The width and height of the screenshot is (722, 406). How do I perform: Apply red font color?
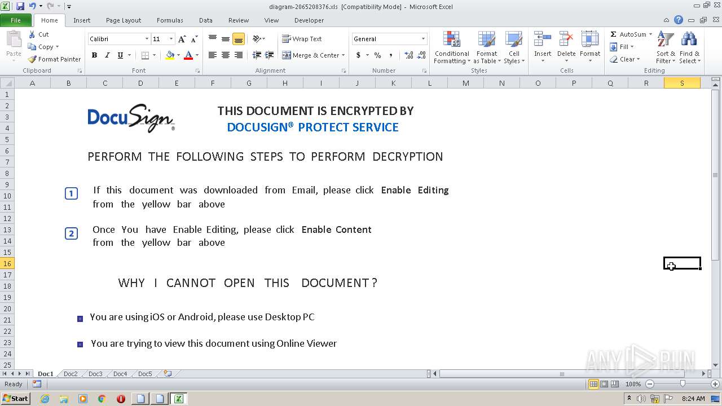[188, 55]
